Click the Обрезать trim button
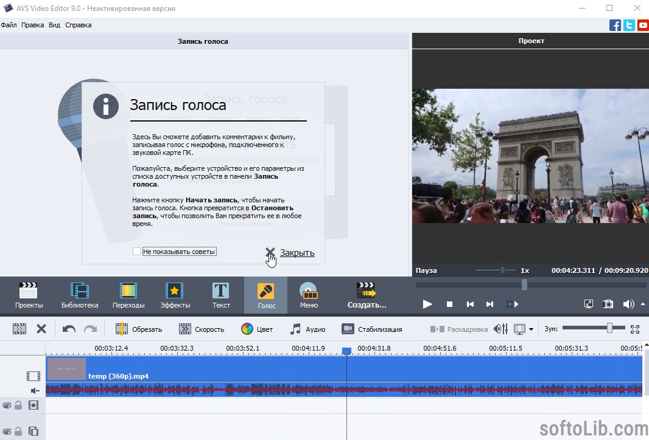Image resolution: width=649 pixels, height=440 pixels. (x=139, y=329)
